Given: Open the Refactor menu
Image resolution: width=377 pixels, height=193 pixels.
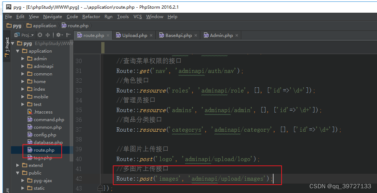Looking at the screenshot, I should pos(91,17).
